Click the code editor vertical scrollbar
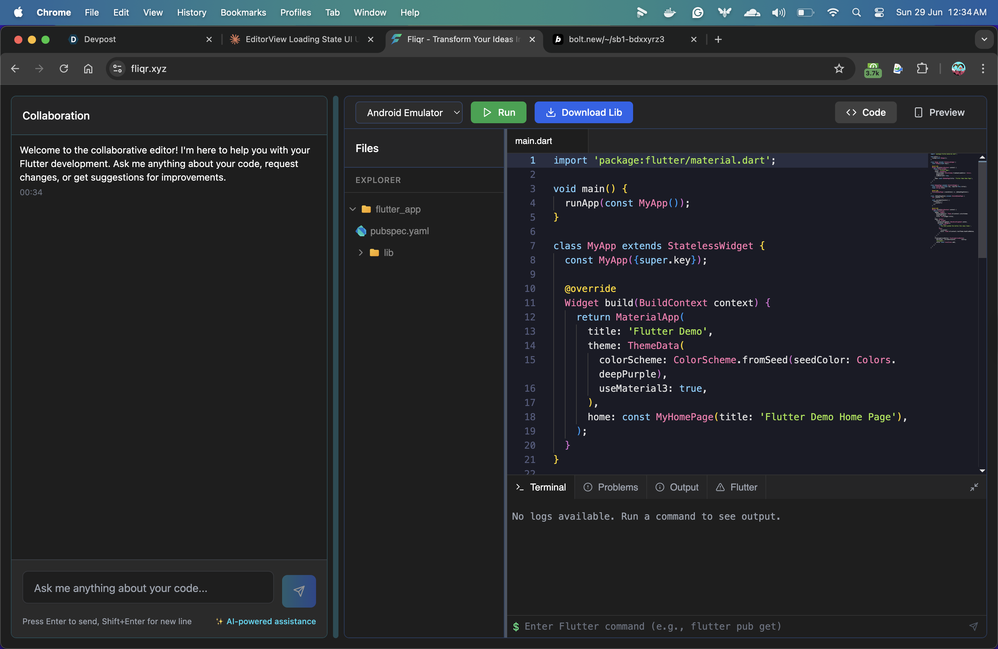The height and width of the screenshot is (649, 998). click(982, 210)
